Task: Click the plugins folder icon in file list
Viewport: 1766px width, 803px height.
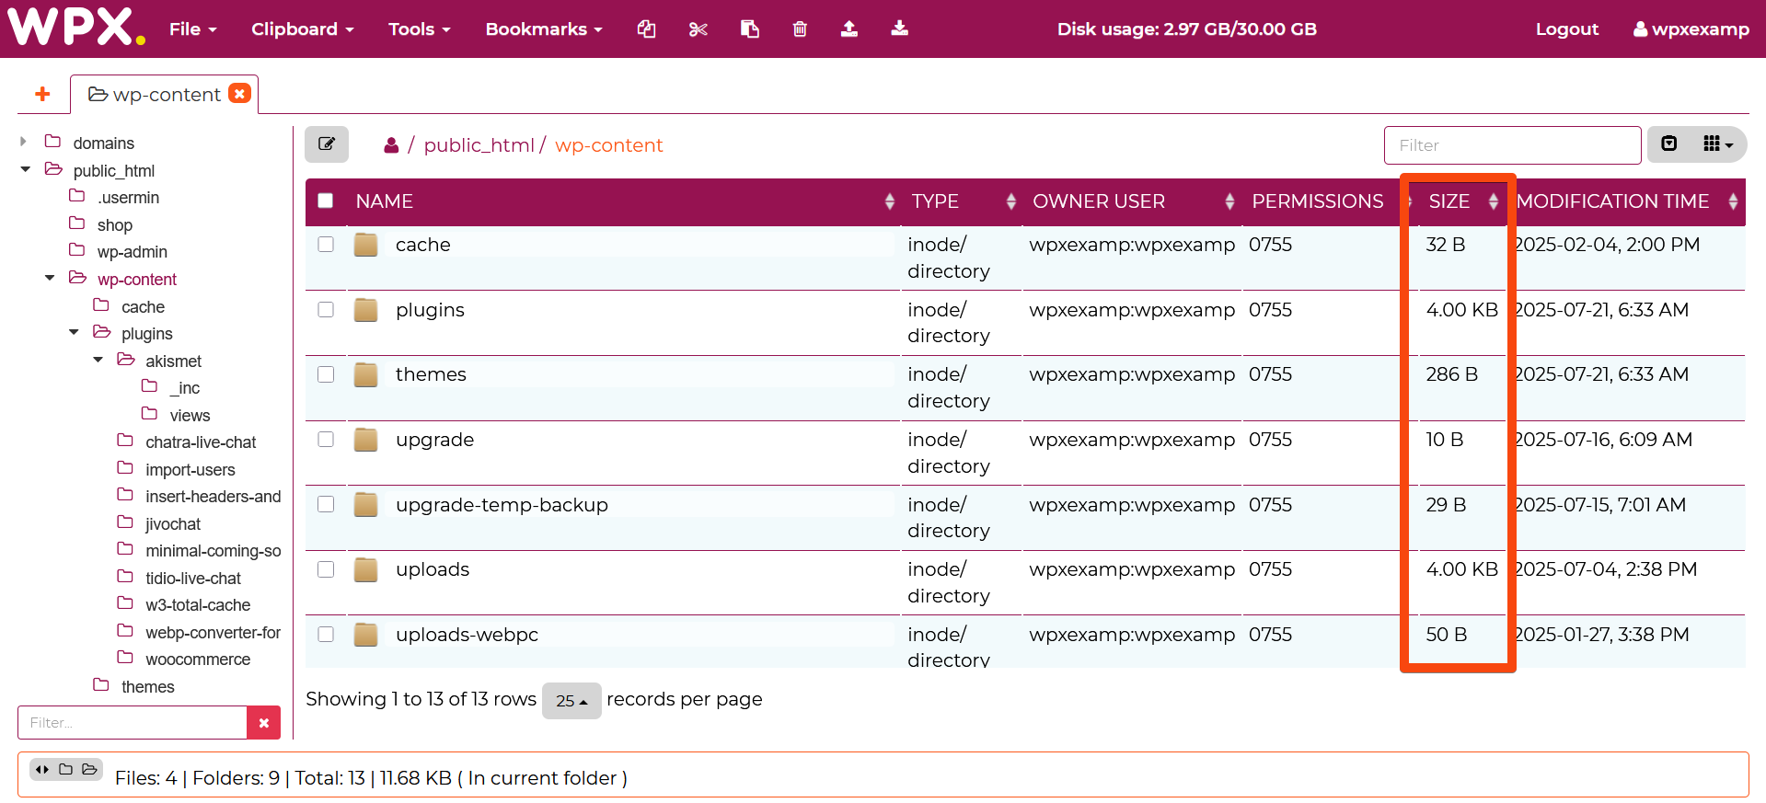Action: pos(366,310)
